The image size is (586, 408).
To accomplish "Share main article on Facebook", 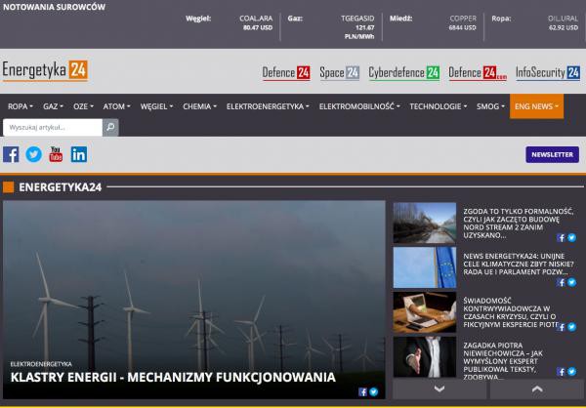I will (363, 391).
